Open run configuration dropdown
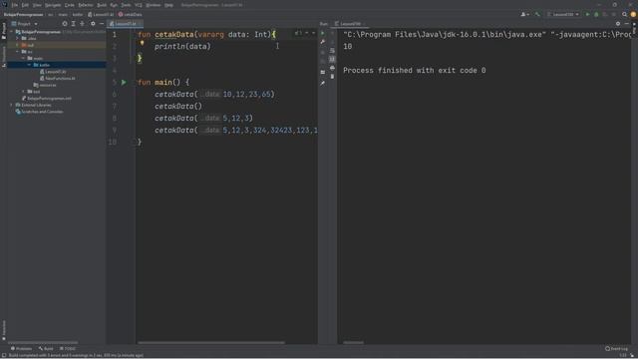Image resolution: width=638 pixels, height=359 pixels. 563,14
